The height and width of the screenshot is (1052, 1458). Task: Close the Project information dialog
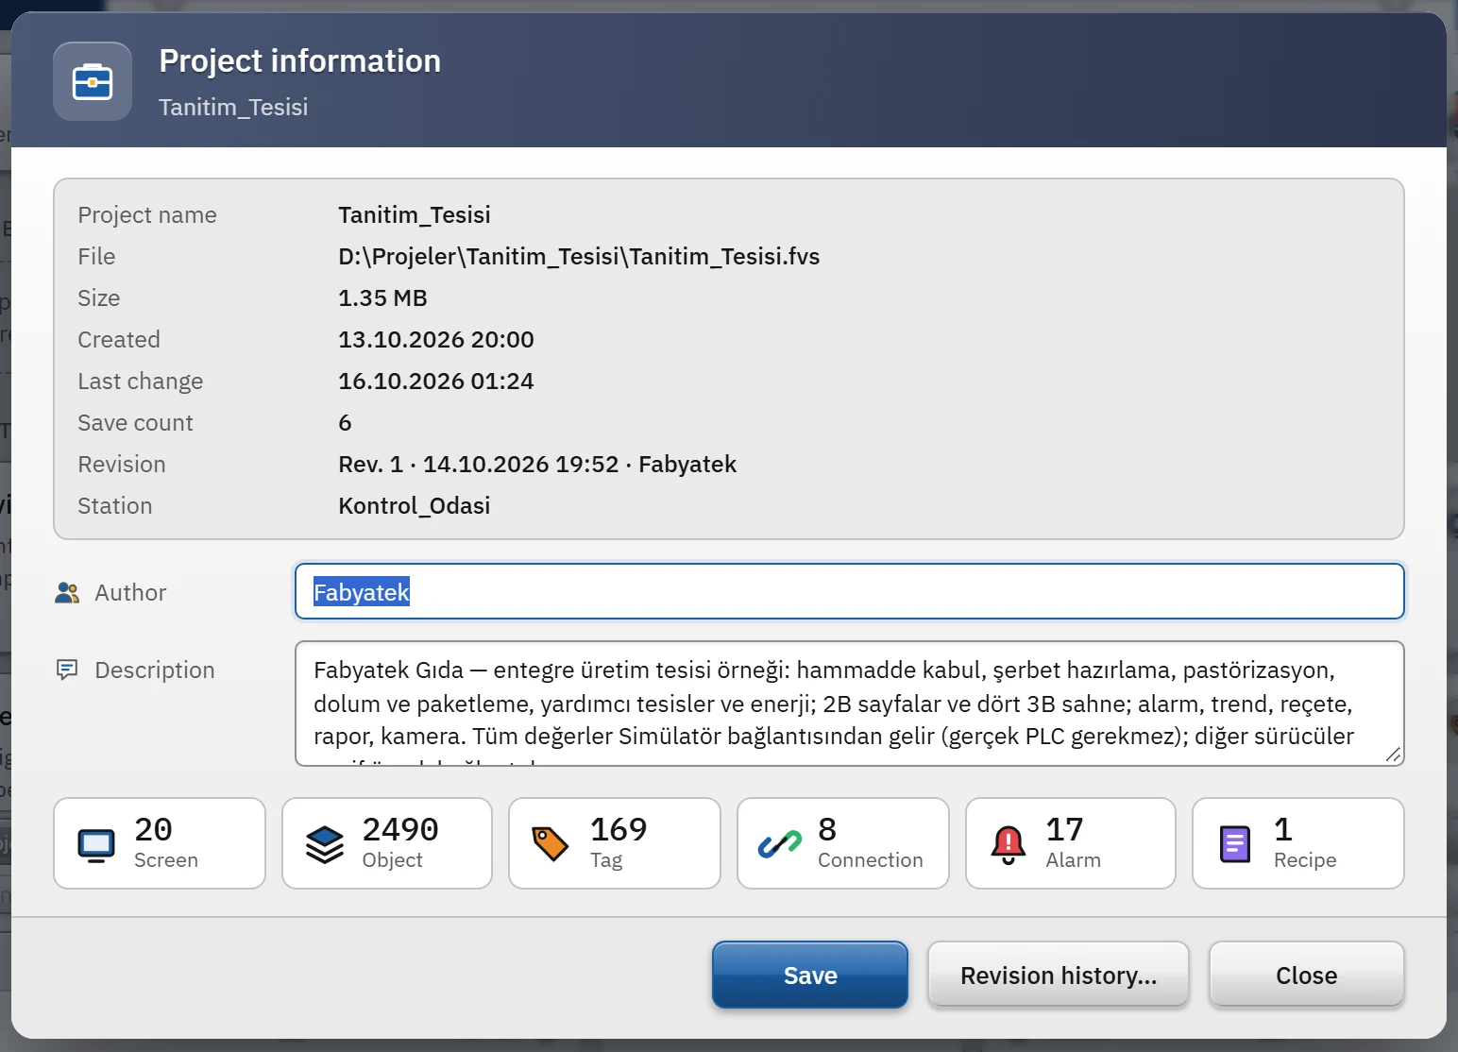point(1307,975)
